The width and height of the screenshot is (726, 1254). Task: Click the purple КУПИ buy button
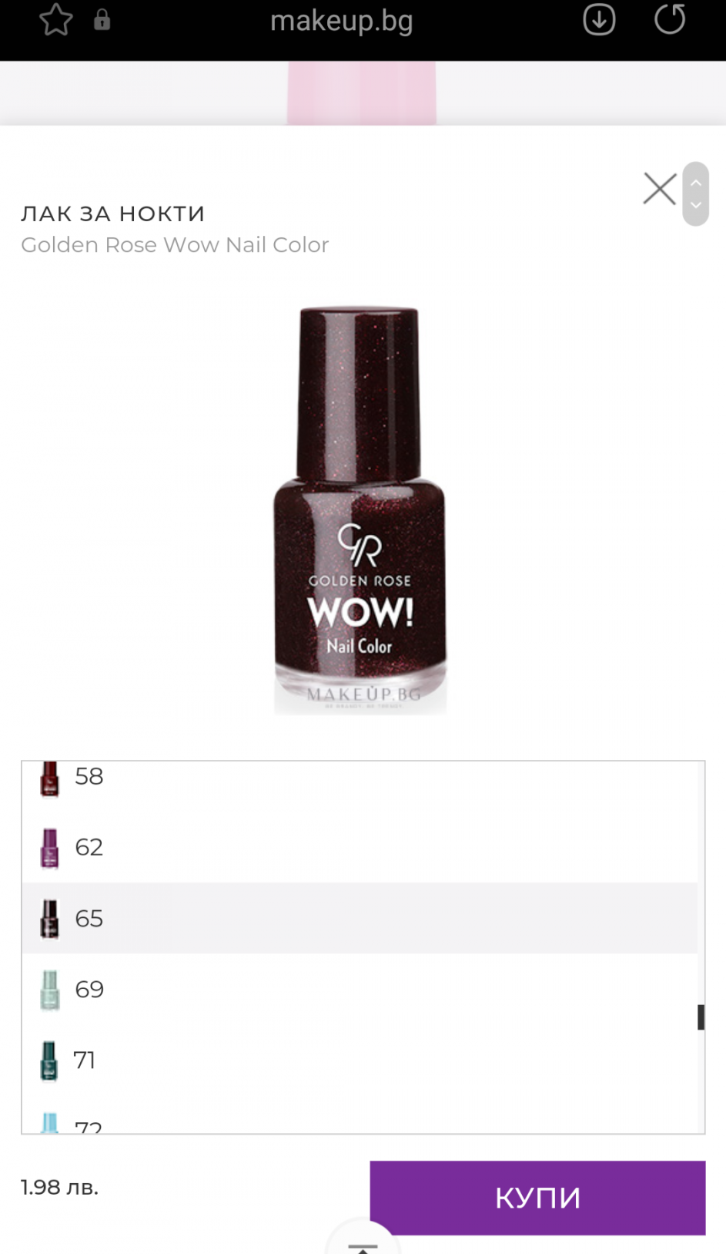[x=537, y=1198]
